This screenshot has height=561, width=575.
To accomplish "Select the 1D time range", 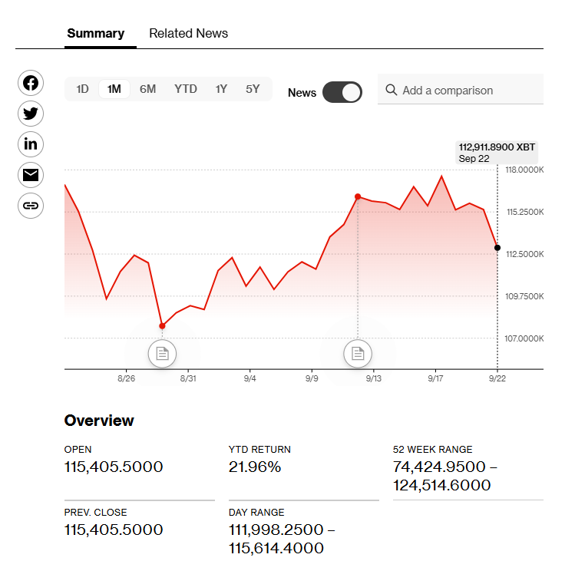I will click(x=82, y=89).
